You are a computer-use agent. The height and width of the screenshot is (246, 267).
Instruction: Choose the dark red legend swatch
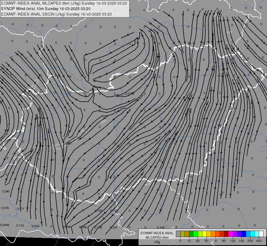click(x=226, y=234)
